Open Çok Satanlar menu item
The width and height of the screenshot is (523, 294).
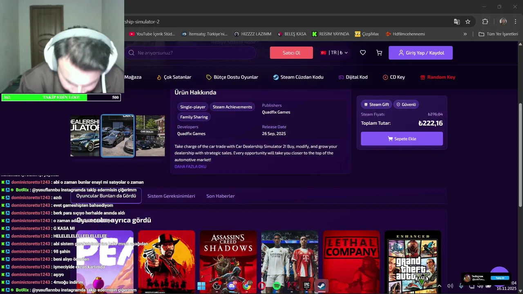pyautogui.click(x=174, y=77)
